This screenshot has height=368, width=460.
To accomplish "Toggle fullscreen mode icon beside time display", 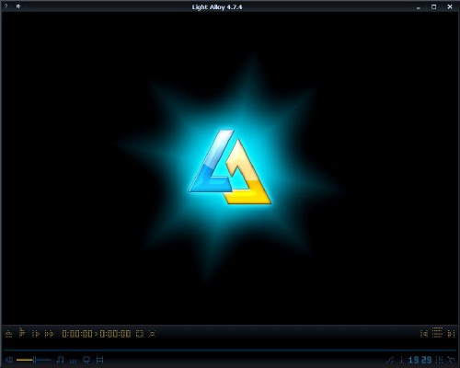I will pos(140,334).
